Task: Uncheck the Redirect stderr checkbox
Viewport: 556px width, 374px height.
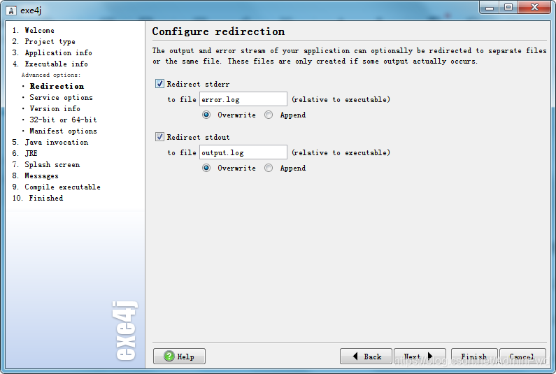Action: (x=159, y=84)
